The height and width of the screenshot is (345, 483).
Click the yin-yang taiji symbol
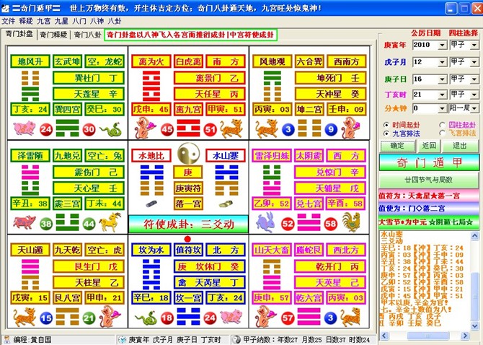point(189,153)
